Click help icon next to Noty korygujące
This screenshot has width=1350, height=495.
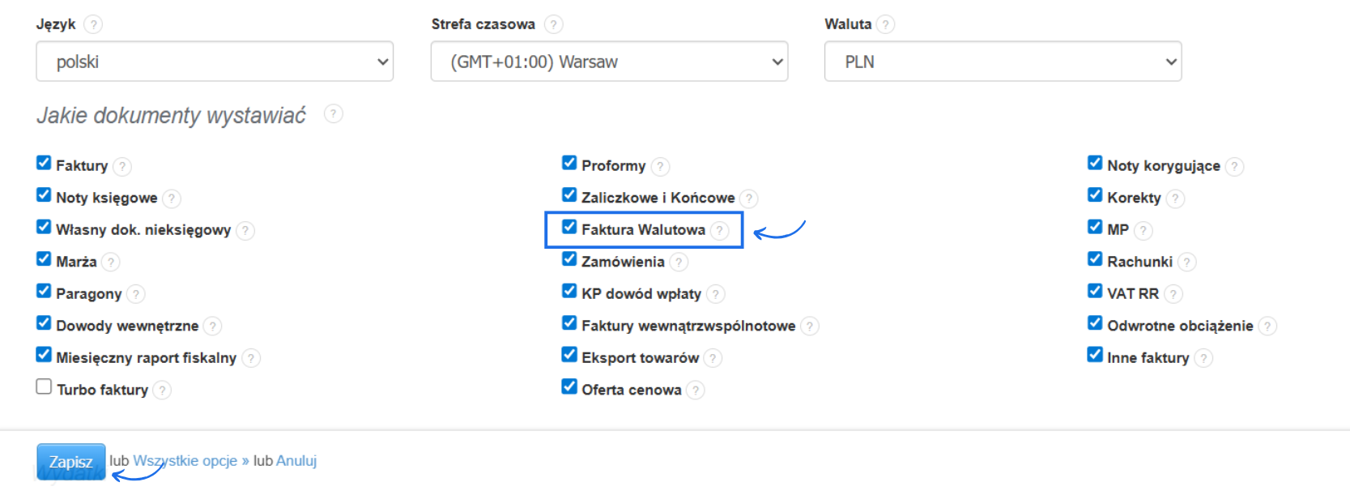click(x=1234, y=167)
